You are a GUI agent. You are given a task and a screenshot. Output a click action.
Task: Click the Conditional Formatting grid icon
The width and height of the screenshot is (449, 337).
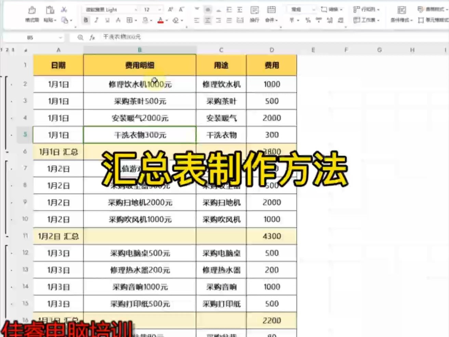(x=402, y=10)
